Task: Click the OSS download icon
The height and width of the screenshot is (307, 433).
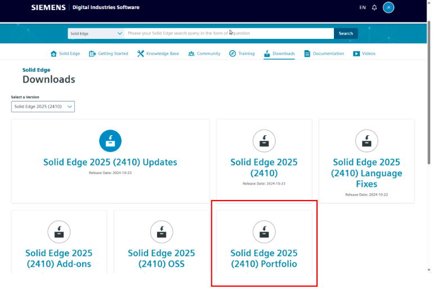Action: (x=162, y=232)
